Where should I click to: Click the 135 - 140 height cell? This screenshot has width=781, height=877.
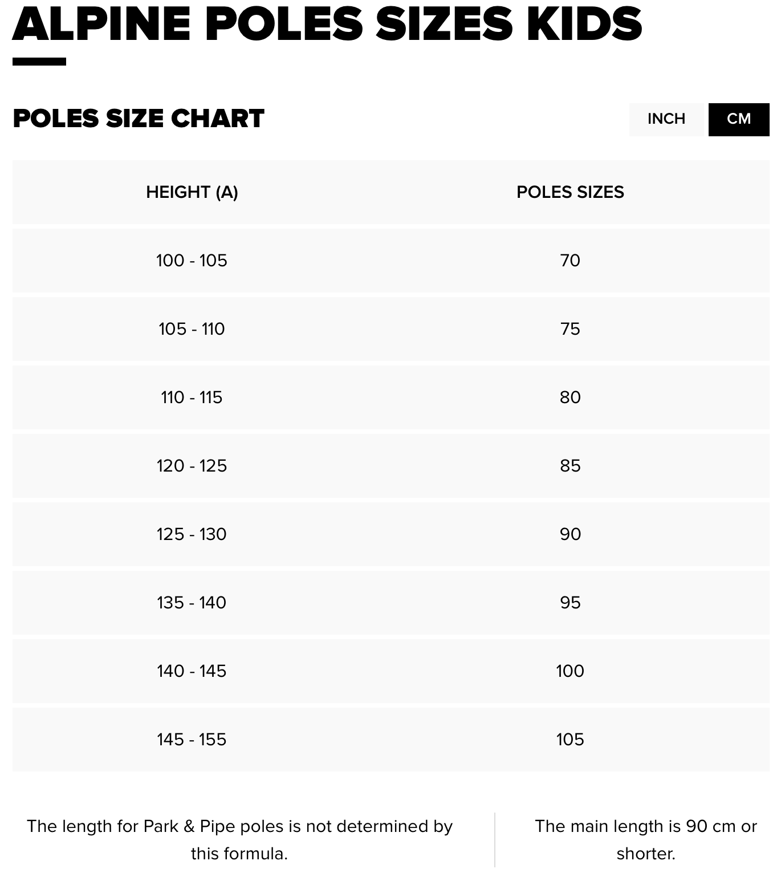pyautogui.click(x=192, y=603)
